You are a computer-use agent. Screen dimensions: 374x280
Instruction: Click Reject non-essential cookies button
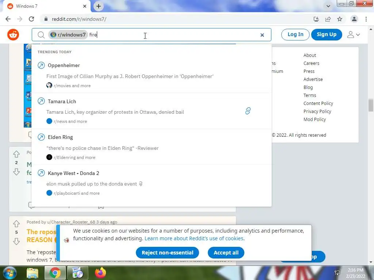click(167, 253)
